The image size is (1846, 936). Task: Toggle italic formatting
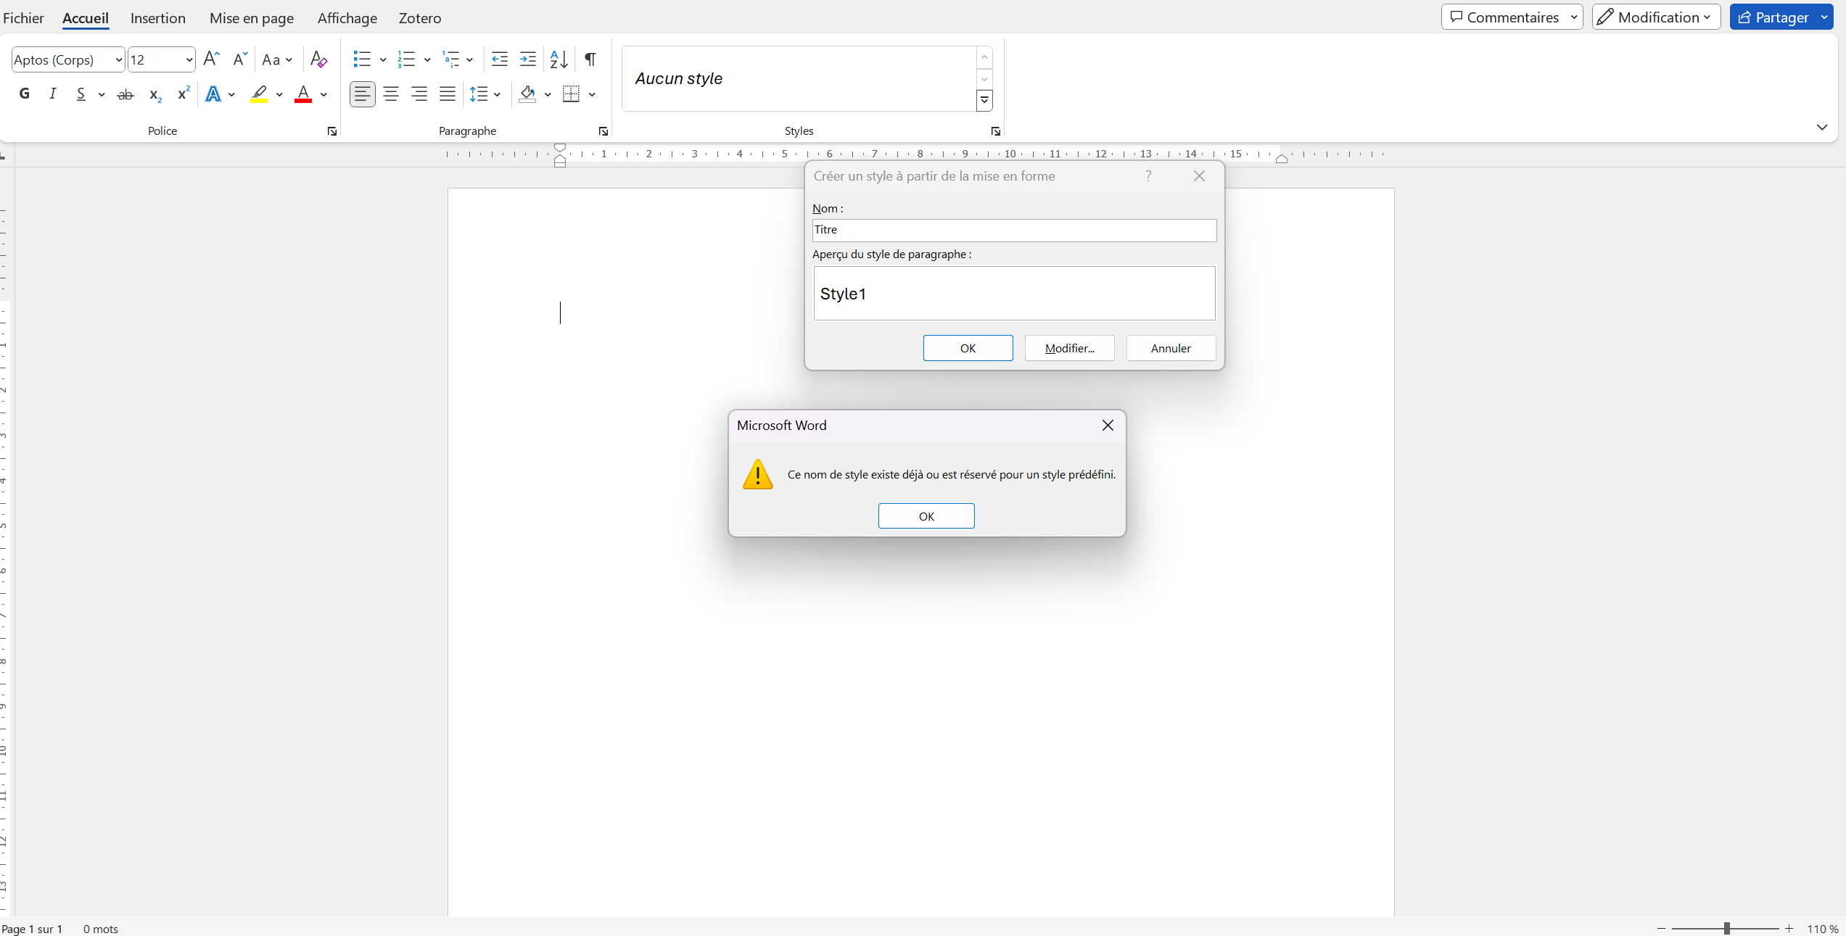point(53,94)
